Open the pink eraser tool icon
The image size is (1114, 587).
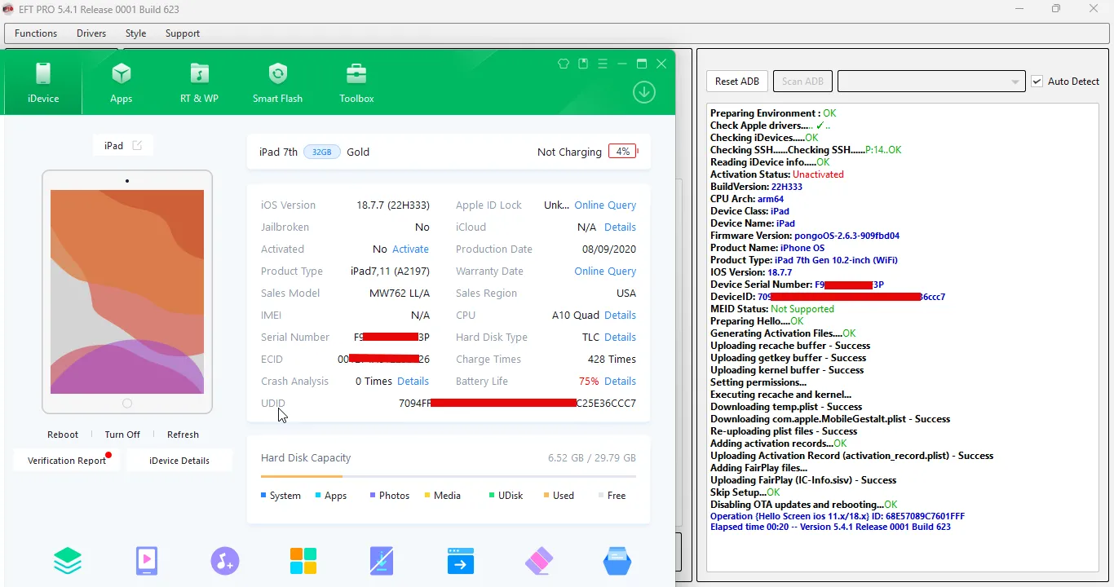pyautogui.click(x=538, y=561)
